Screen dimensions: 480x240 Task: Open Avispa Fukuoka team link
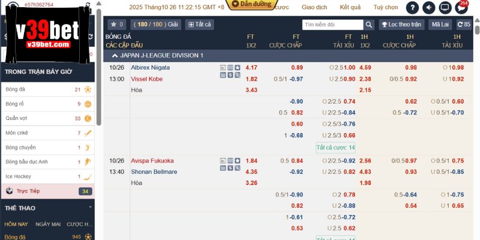(152, 161)
